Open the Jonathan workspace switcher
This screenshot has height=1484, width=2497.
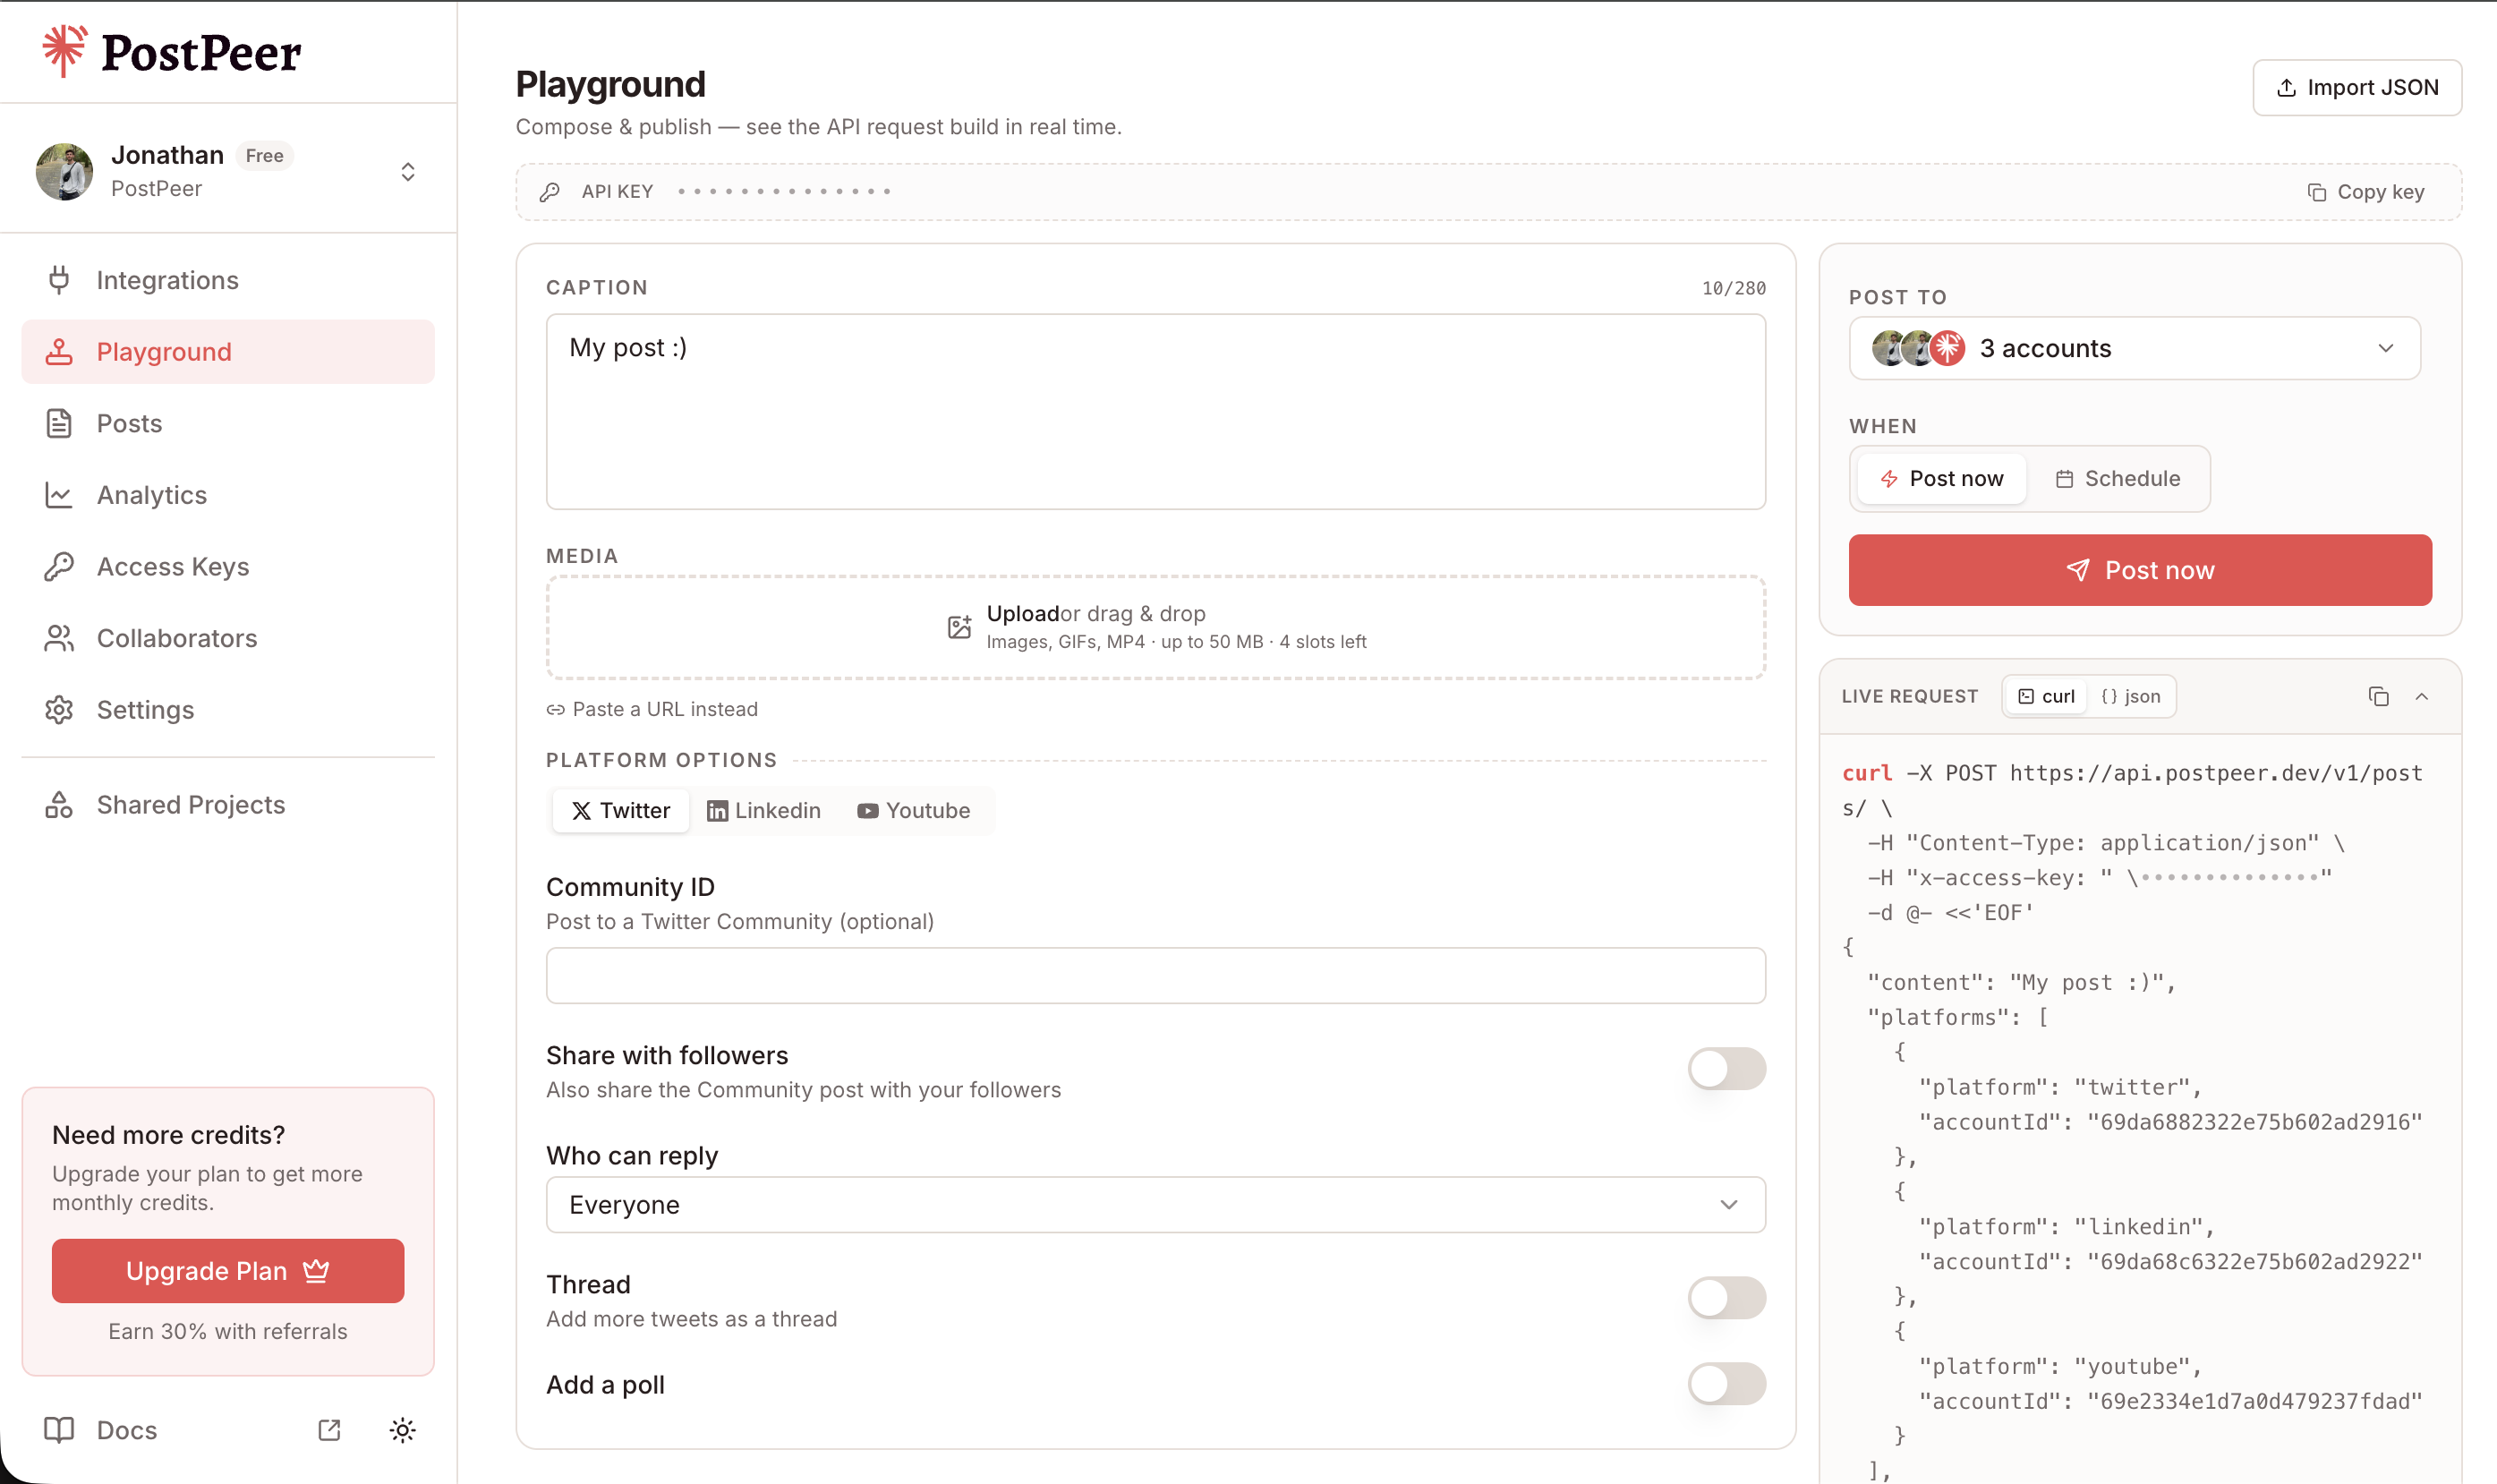[x=407, y=172]
